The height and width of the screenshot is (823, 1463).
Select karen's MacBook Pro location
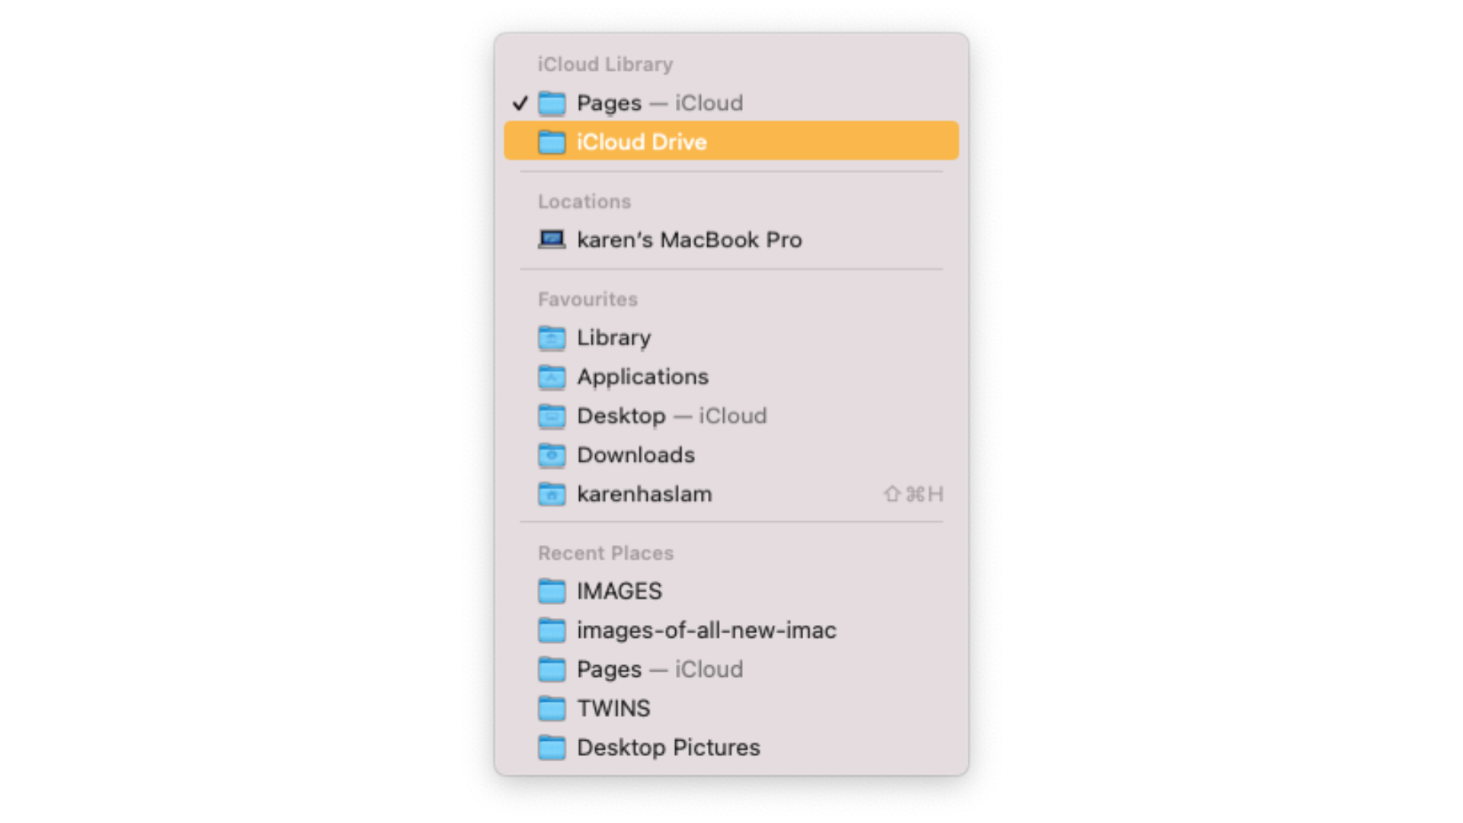tap(688, 239)
